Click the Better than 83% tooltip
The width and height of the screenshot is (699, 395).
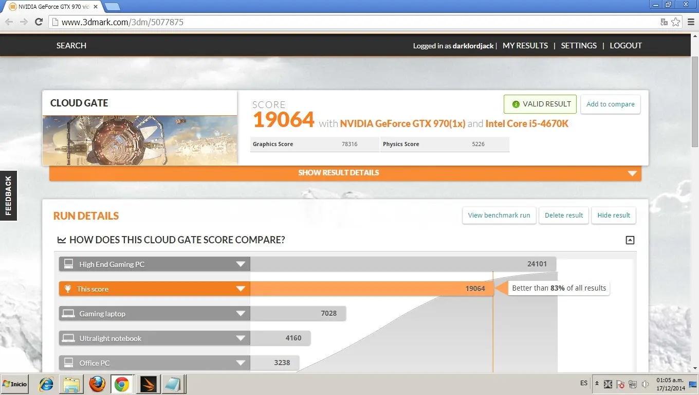point(559,288)
